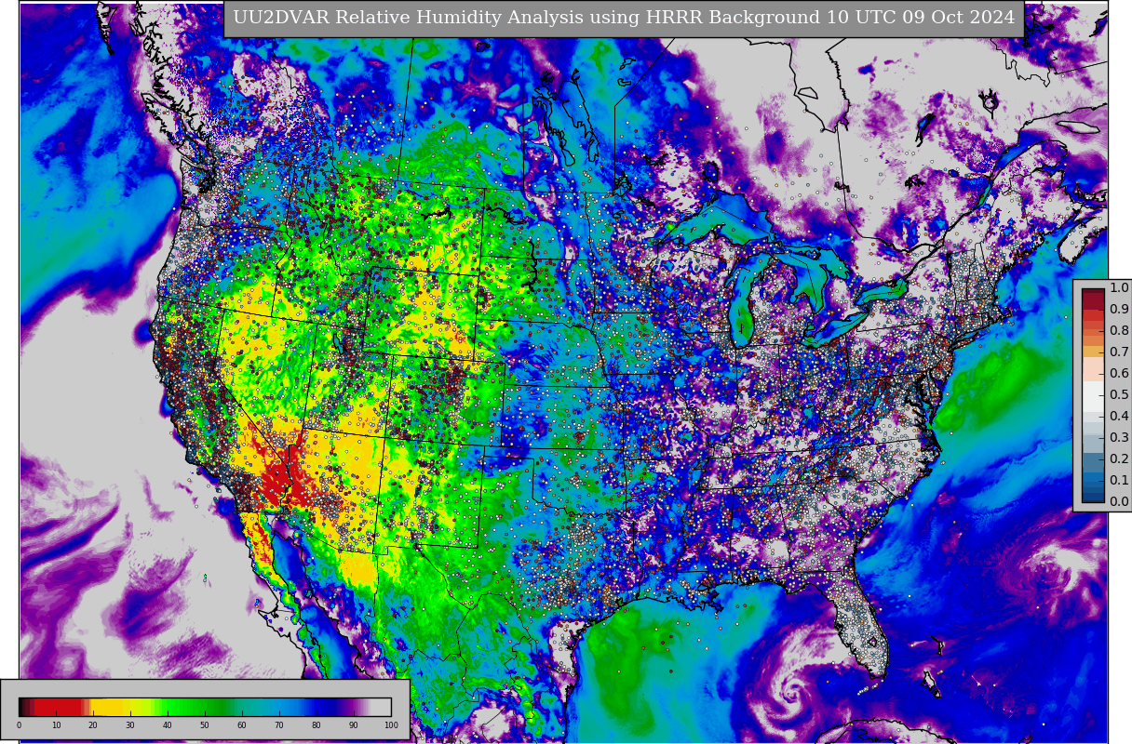
Task: Click the 80 tick on humidity colorbar
Action: (317, 725)
